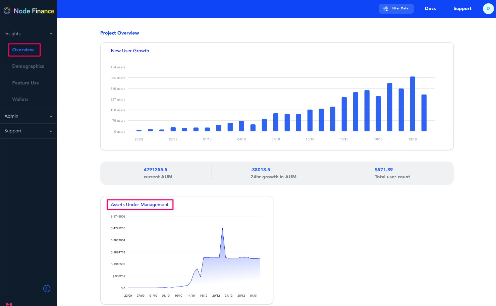The image size is (496, 306).
Task: Click the sidebar Support menu heading
Action: pos(13,131)
